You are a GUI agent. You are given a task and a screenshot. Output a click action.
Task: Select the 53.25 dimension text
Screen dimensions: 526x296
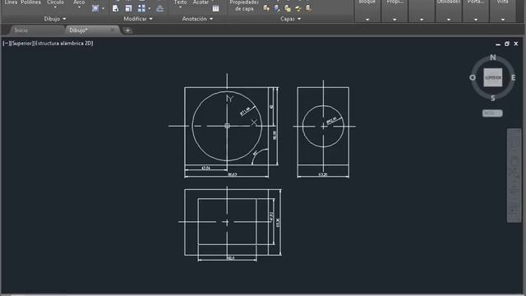click(322, 174)
